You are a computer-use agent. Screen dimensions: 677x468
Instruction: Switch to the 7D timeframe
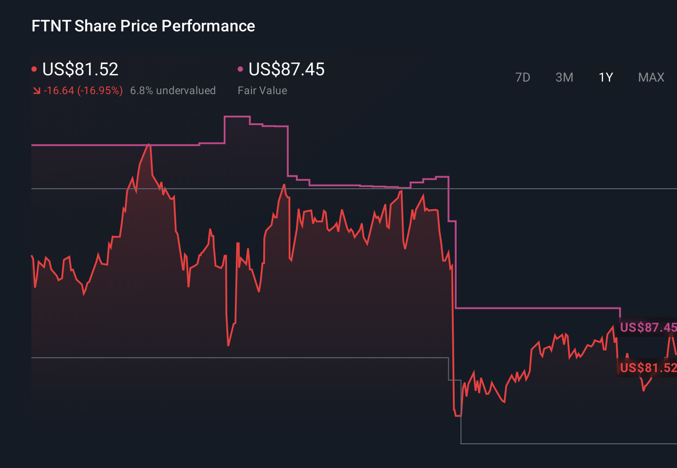523,78
